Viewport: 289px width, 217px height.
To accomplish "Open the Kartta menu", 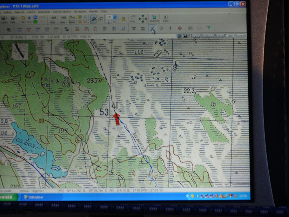I will [x=31, y=12].
